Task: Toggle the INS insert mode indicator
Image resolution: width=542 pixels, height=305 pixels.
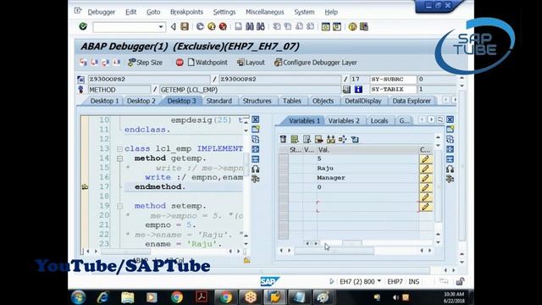Action: [x=414, y=281]
